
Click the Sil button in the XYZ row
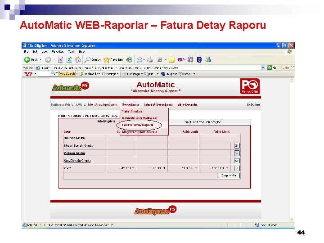[237, 168]
